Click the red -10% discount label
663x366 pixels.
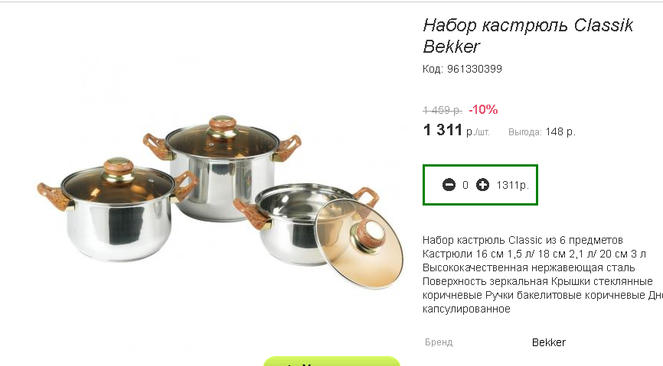[x=483, y=110]
